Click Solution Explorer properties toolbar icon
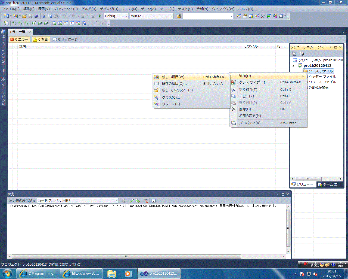The width and height of the screenshot is (348, 279). coord(294,54)
